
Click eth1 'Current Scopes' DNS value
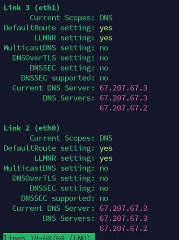point(106,18)
